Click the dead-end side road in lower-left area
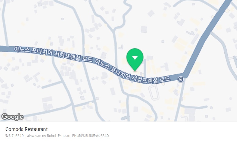 pos(52,85)
